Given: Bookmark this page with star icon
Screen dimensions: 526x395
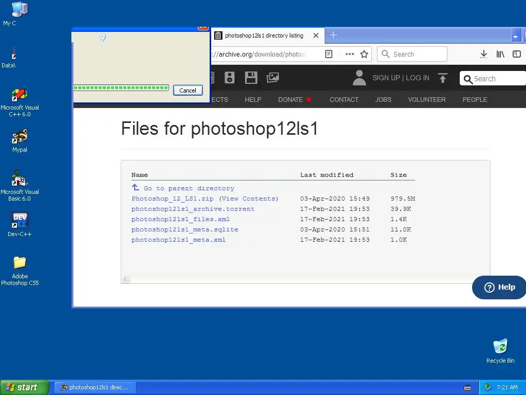Looking at the screenshot, I should click(x=364, y=54).
